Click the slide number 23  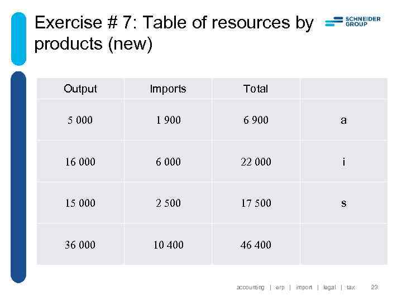tap(374, 288)
